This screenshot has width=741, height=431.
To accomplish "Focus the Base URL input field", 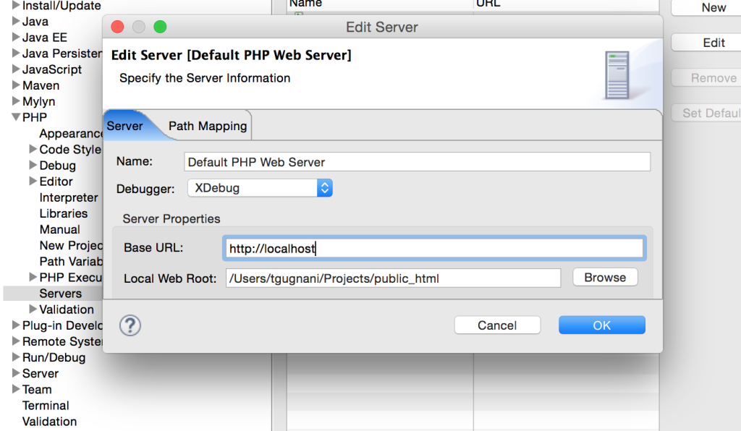I will (433, 248).
